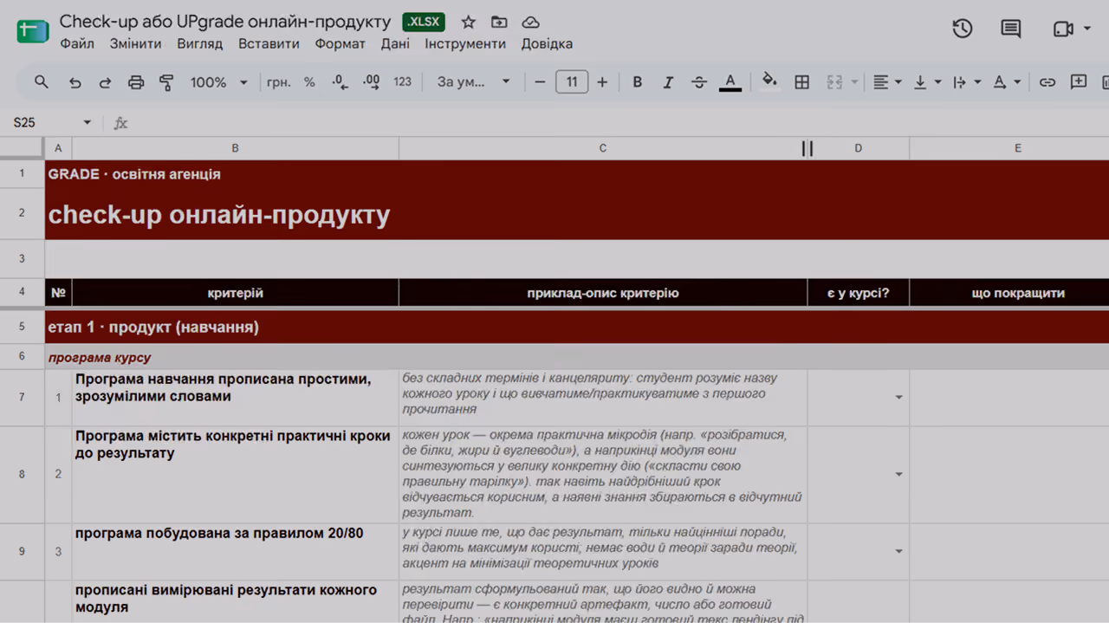Open 'є у курсі?' dropdown in row 8
Screen dimensions: 1109x623
pyautogui.click(x=898, y=474)
